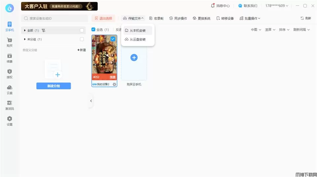Choose 从云盘安装 install from cloud disk
Image resolution: width=317 pixels, height=177 pixels.
pos(138,39)
